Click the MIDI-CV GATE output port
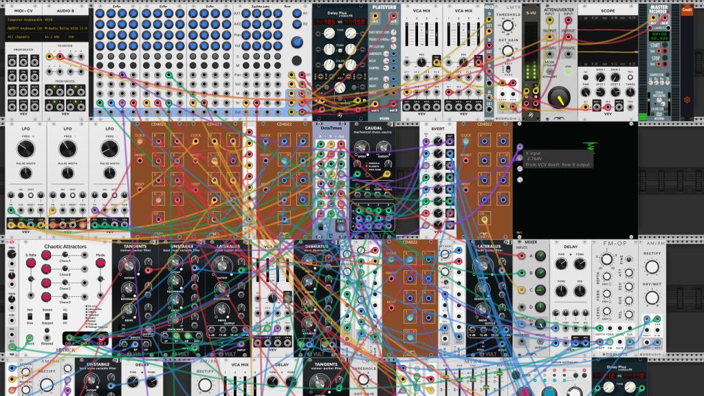 (23, 61)
